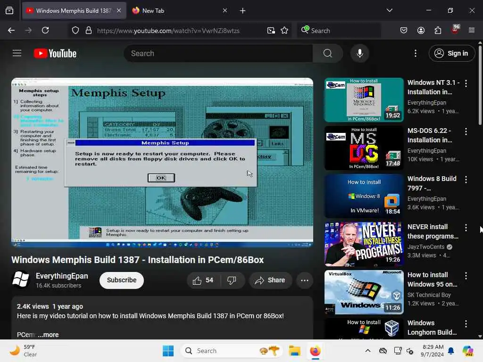Image resolution: width=483 pixels, height=362 pixels.
Task: Open the MS-DOS 6.22 video thumbnail
Action: (x=364, y=148)
